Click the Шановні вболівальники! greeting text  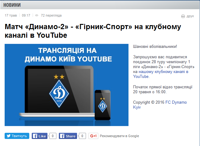(155, 47)
